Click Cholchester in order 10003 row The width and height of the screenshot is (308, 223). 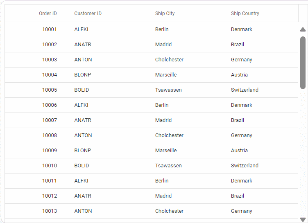point(169,60)
